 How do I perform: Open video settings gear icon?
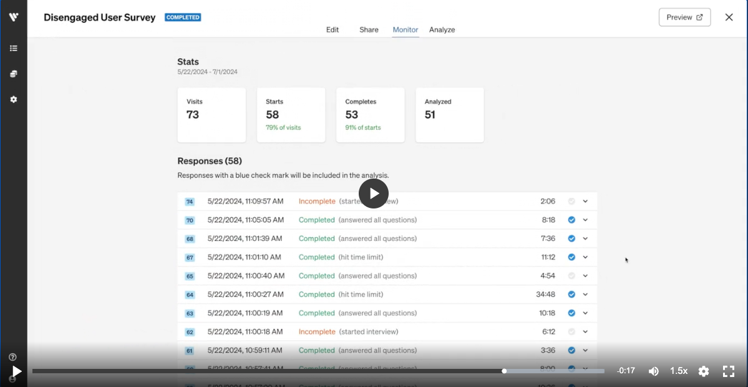pyautogui.click(x=704, y=371)
